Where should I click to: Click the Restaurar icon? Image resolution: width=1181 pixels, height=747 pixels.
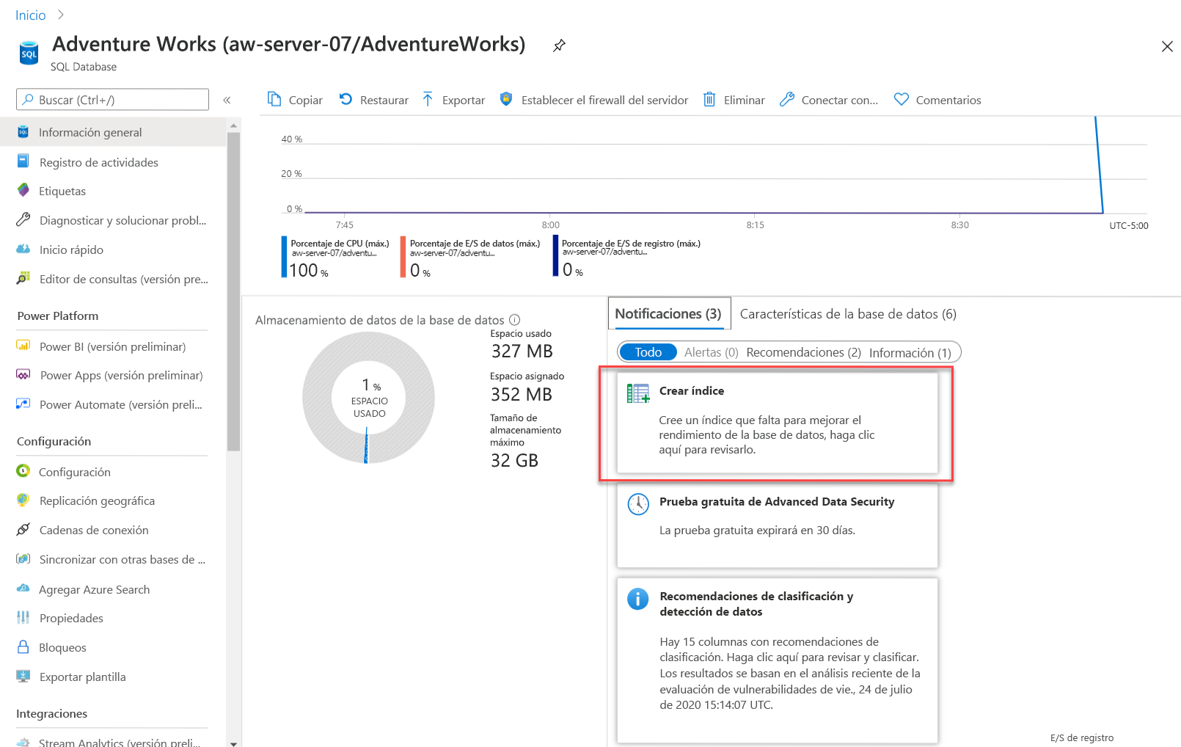click(345, 99)
